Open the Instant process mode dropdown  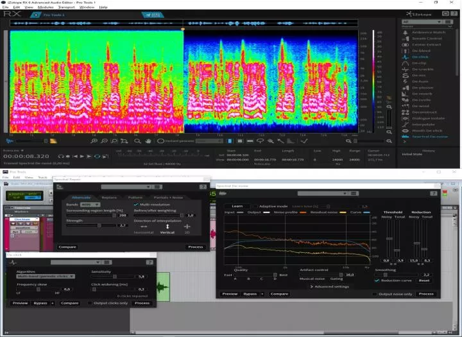(209, 141)
